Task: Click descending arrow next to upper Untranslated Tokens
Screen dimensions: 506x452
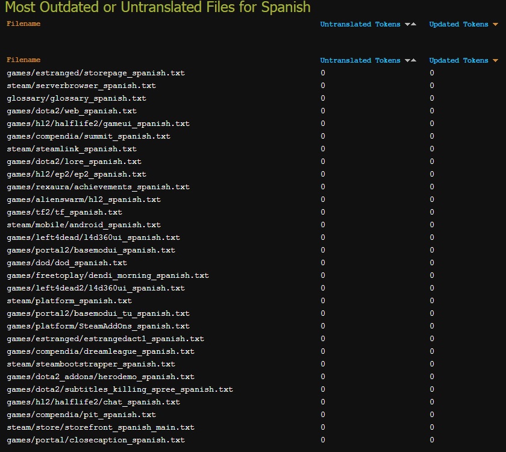Action: [x=407, y=25]
